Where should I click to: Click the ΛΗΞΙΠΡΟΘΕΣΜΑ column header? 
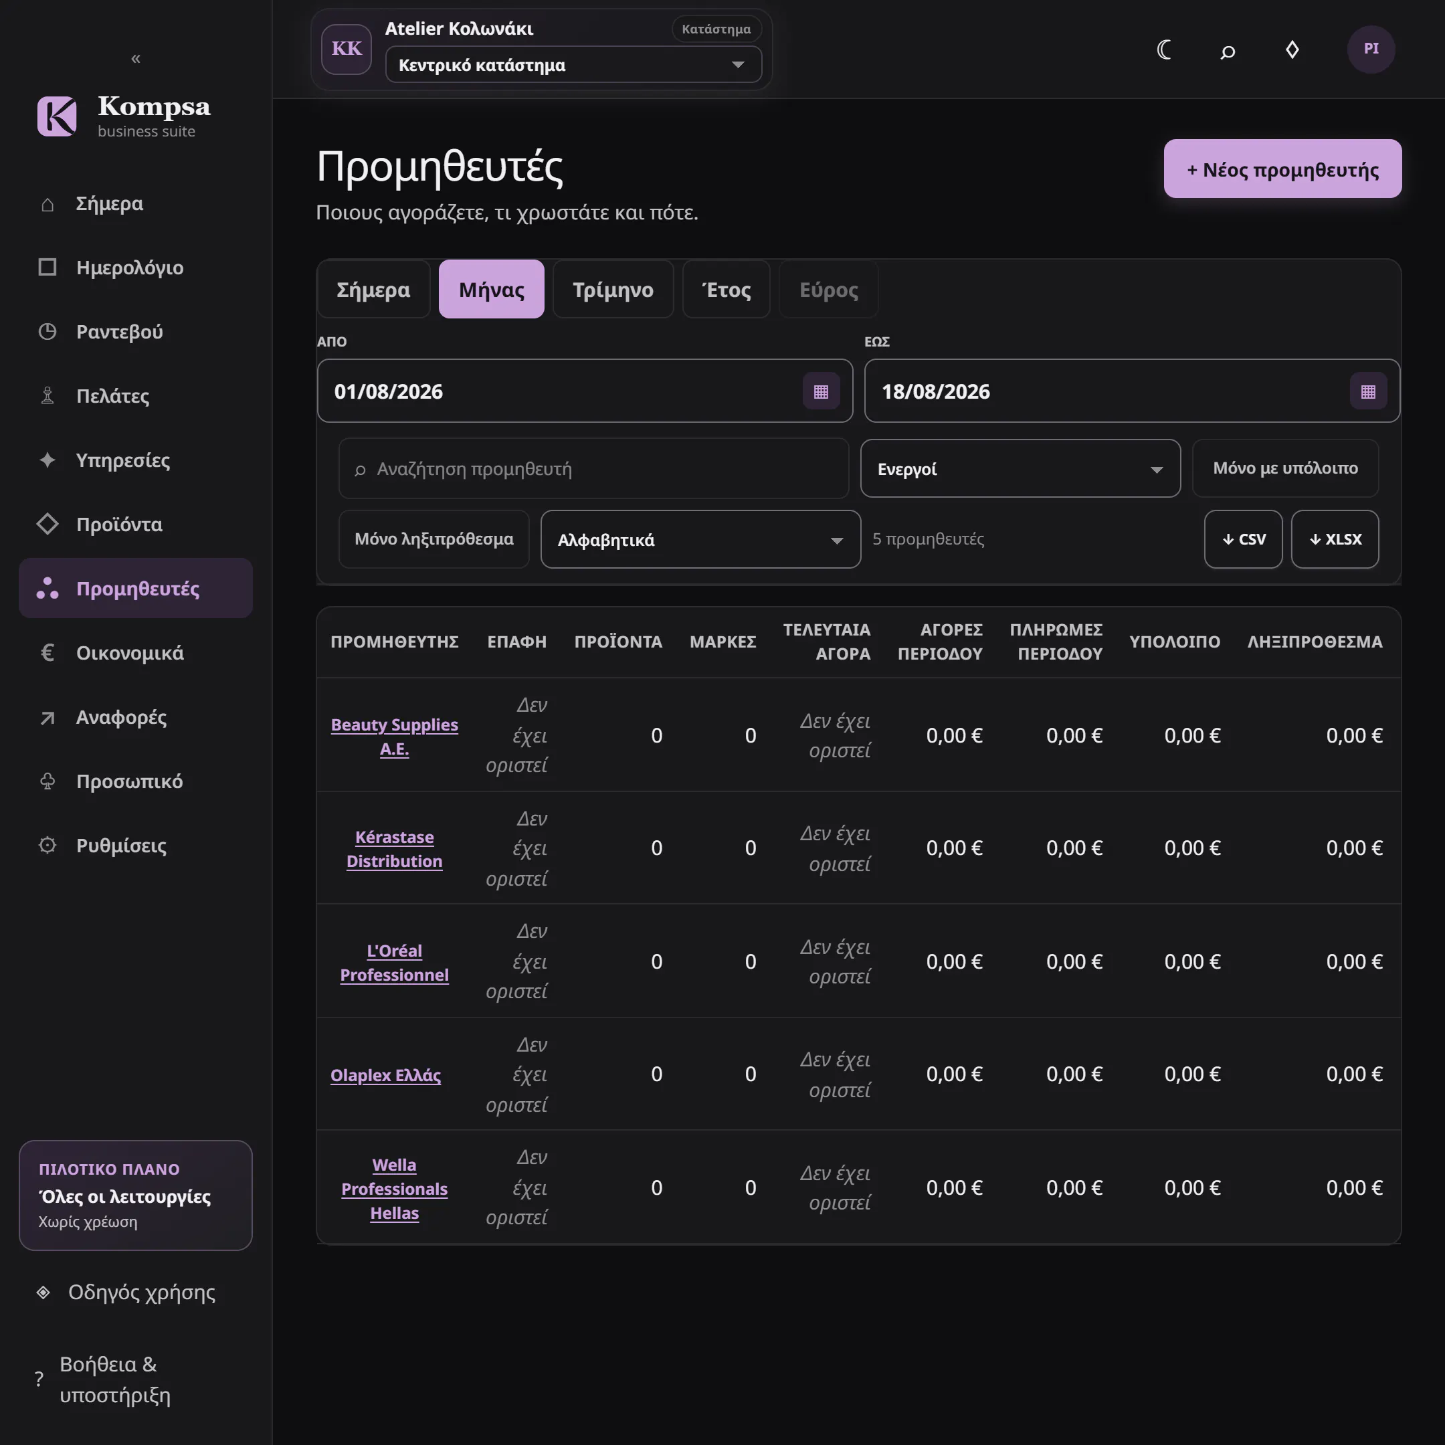1315,642
